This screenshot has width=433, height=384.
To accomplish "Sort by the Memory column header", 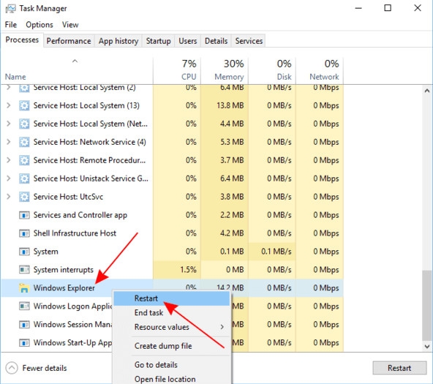I will (x=225, y=71).
